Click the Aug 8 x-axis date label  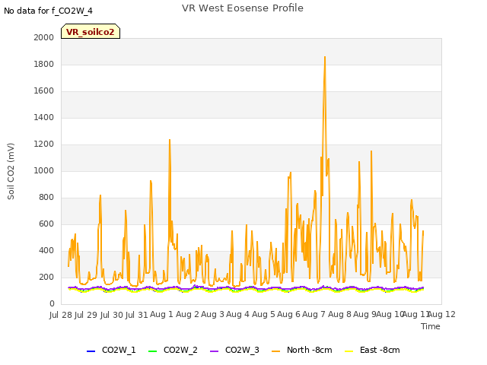(339, 315)
